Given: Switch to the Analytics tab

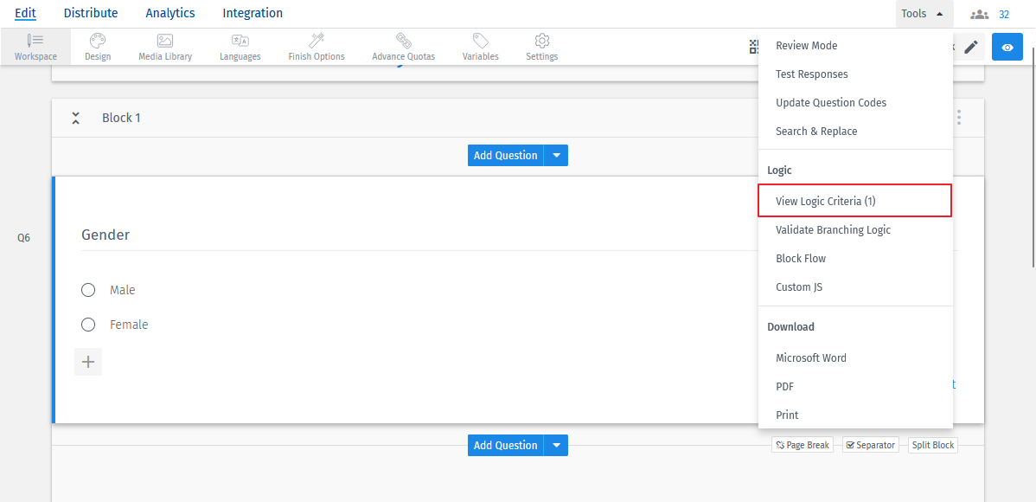Looking at the screenshot, I should (x=170, y=13).
